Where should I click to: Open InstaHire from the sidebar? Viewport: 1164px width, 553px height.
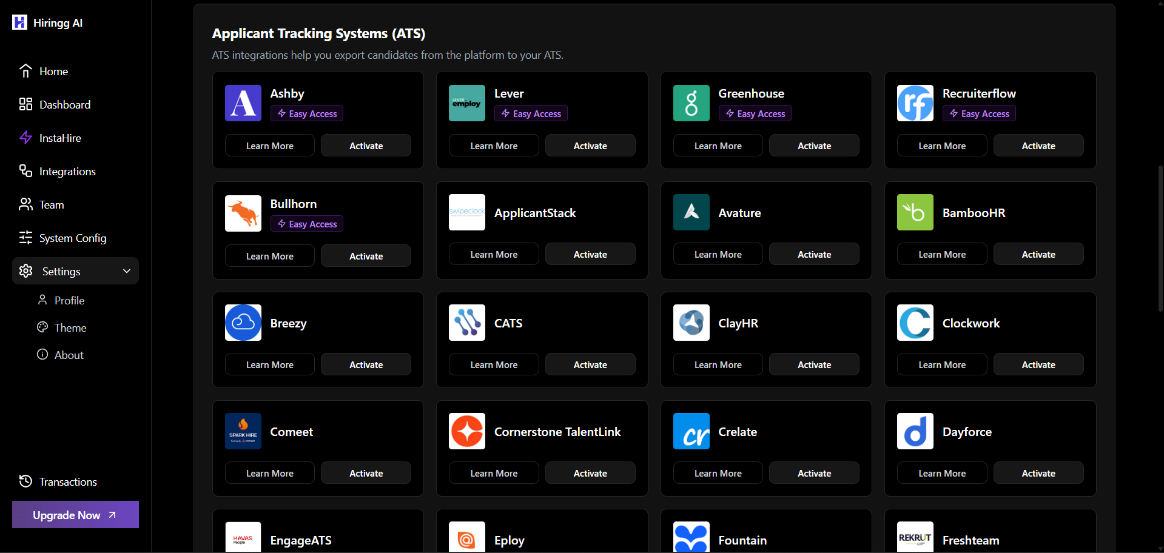pyautogui.click(x=60, y=138)
